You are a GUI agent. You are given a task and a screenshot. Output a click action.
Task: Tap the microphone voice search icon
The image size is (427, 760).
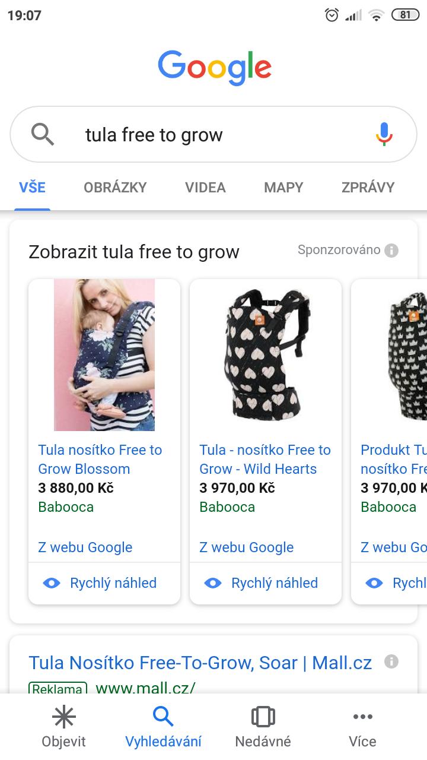(384, 134)
